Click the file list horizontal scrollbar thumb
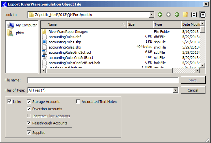This screenshot has width=211, height=143. 109,70
